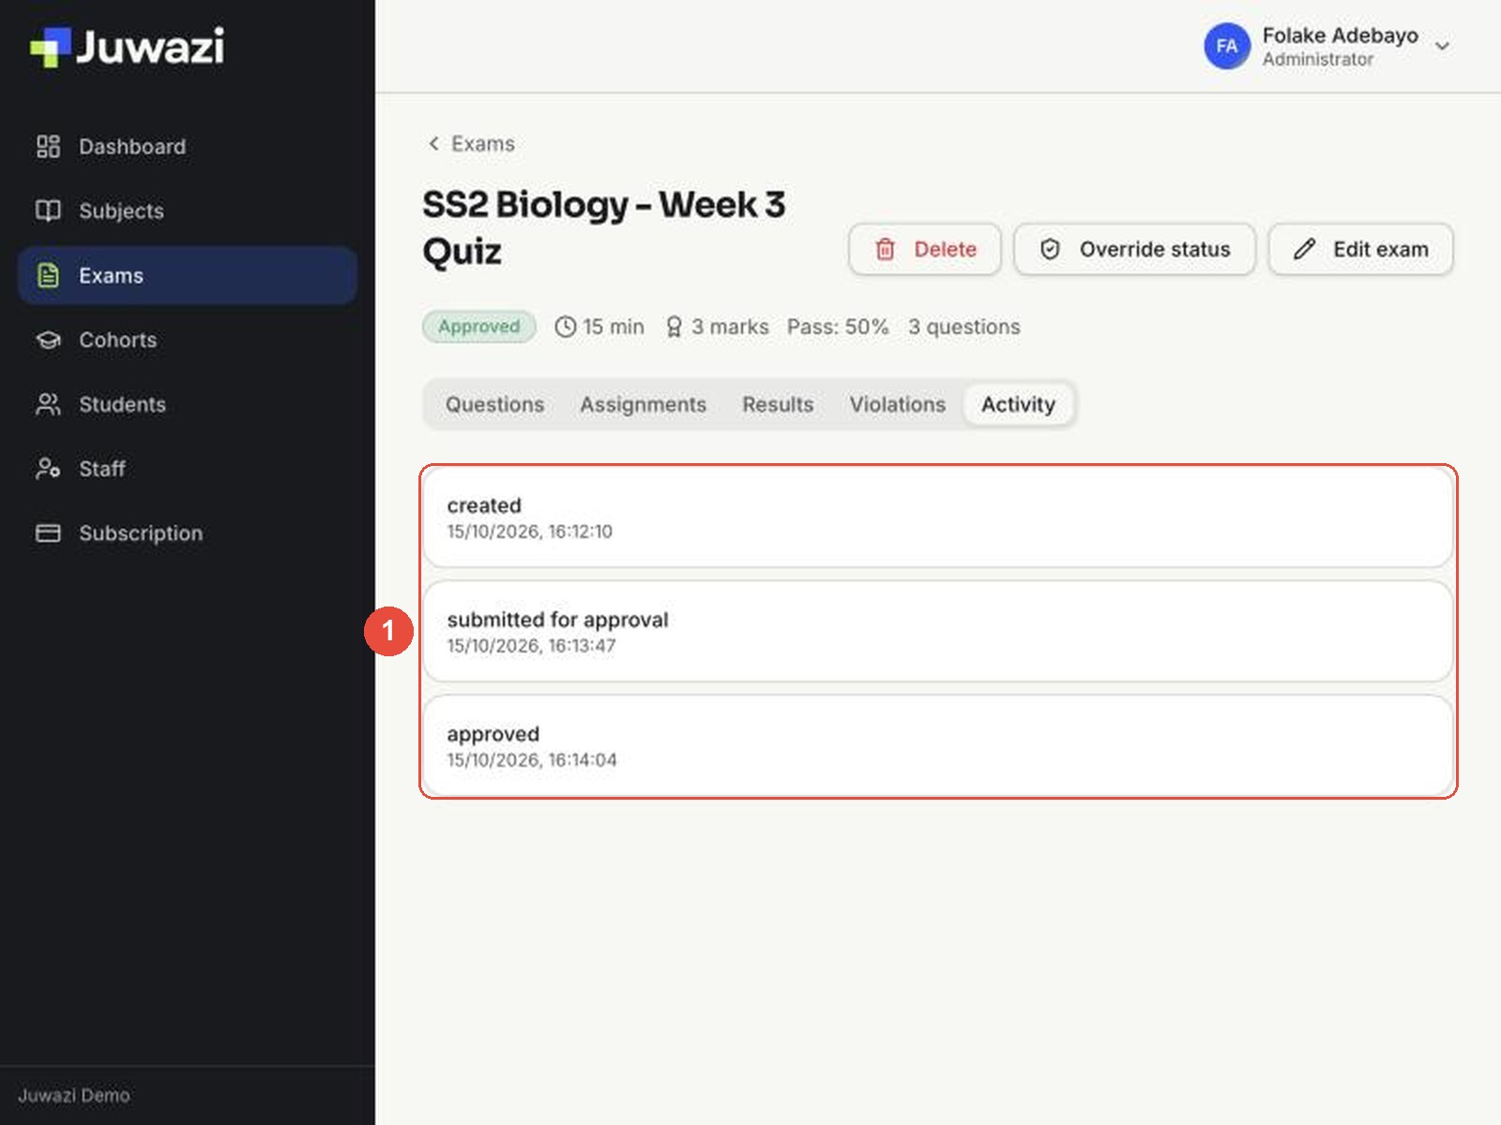This screenshot has width=1501, height=1125.
Task: Click the Dashboard grid icon
Action: [x=48, y=146]
